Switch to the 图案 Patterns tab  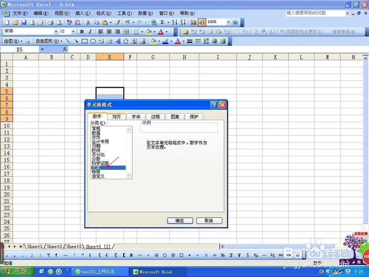[x=175, y=117]
